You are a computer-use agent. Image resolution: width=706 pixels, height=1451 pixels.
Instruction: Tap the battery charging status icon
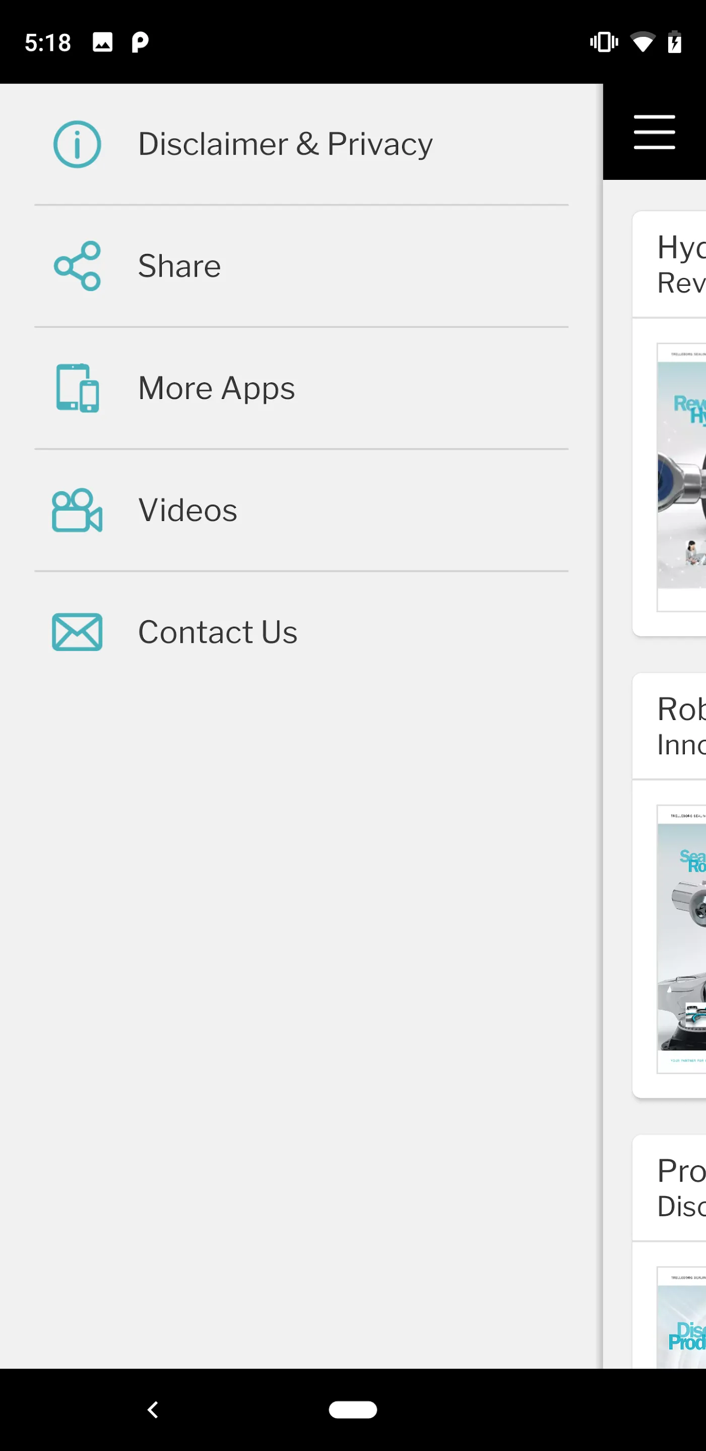[x=674, y=42]
